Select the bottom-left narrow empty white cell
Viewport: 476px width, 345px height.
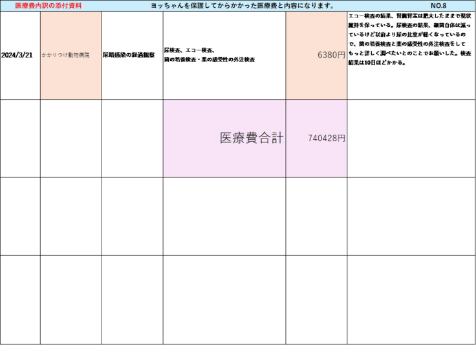(x=132, y=299)
